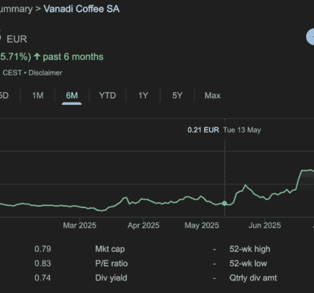Click the P/E ratio label
This screenshot has height=293, width=314.
(112, 264)
